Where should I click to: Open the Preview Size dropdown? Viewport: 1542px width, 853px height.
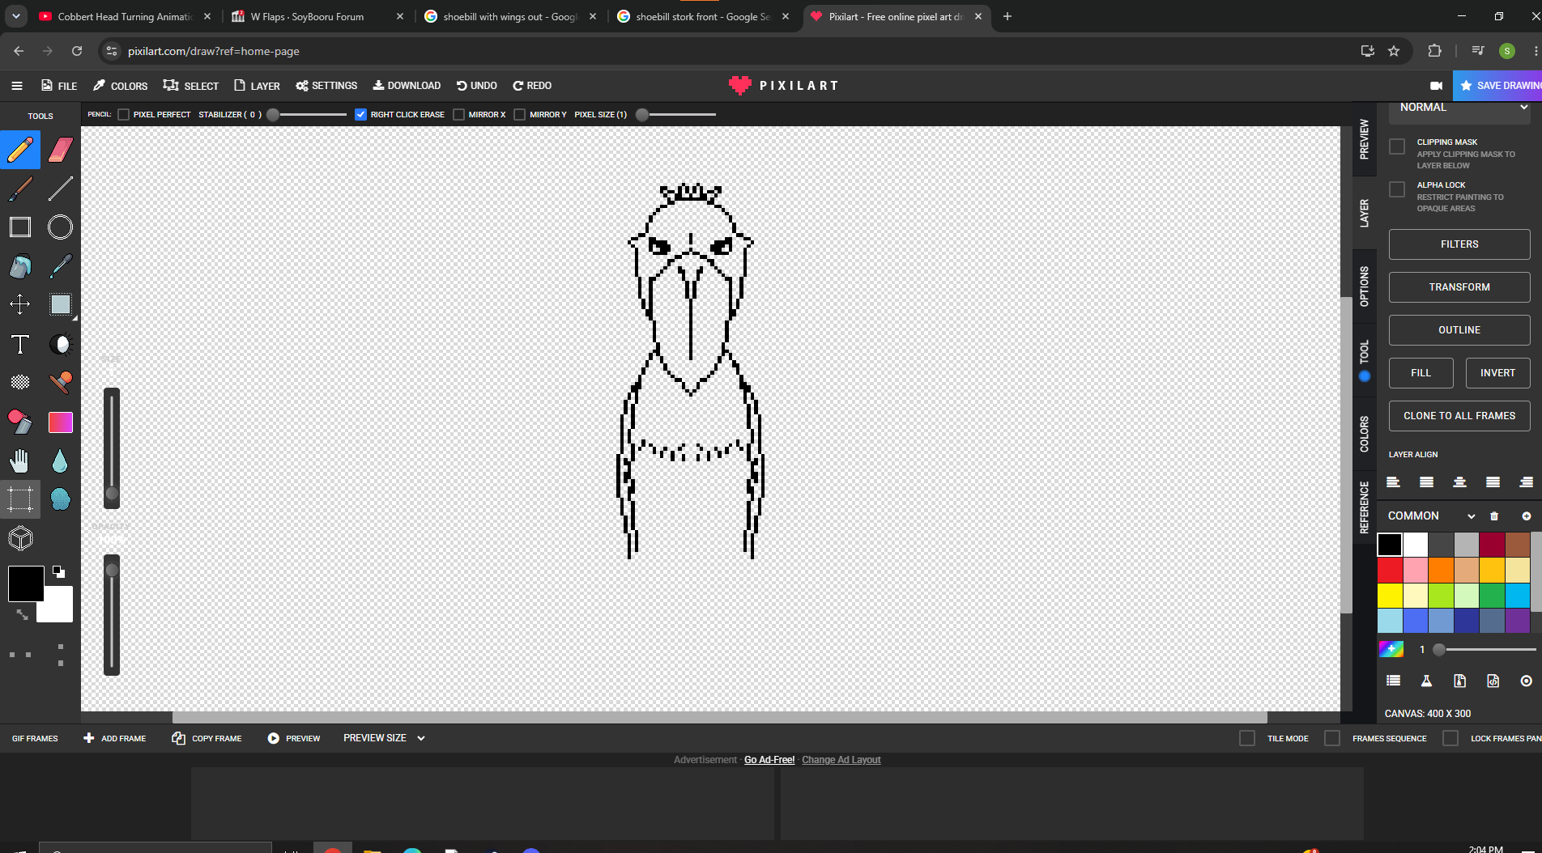384,738
